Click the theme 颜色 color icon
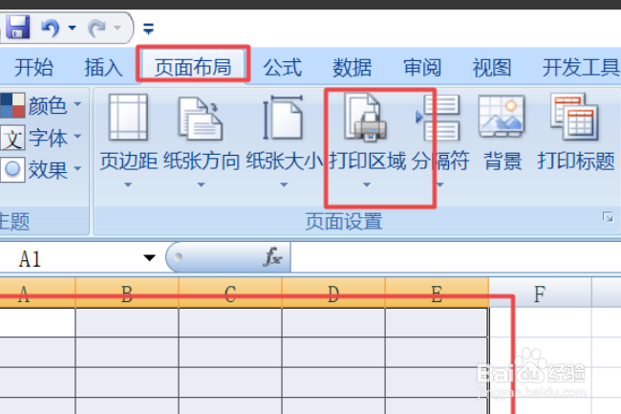This screenshot has width=621, height=414. point(12,105)
